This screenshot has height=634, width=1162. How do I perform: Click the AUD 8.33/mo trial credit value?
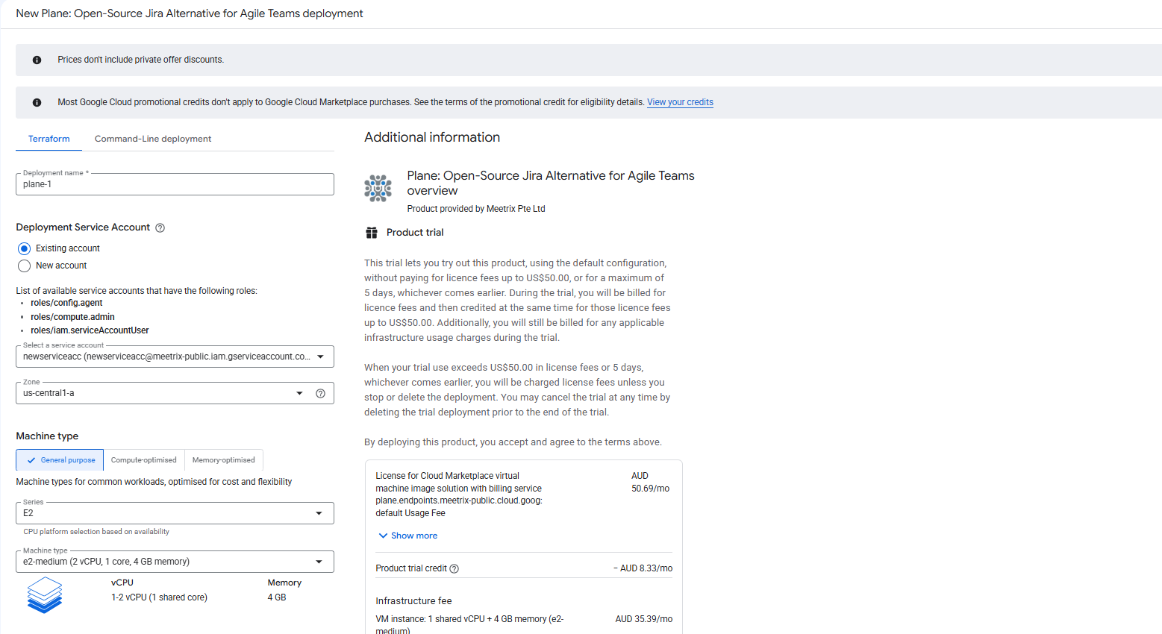[643, 568]
